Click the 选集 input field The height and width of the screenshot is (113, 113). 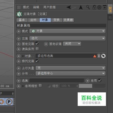click(x=57, y=81)
